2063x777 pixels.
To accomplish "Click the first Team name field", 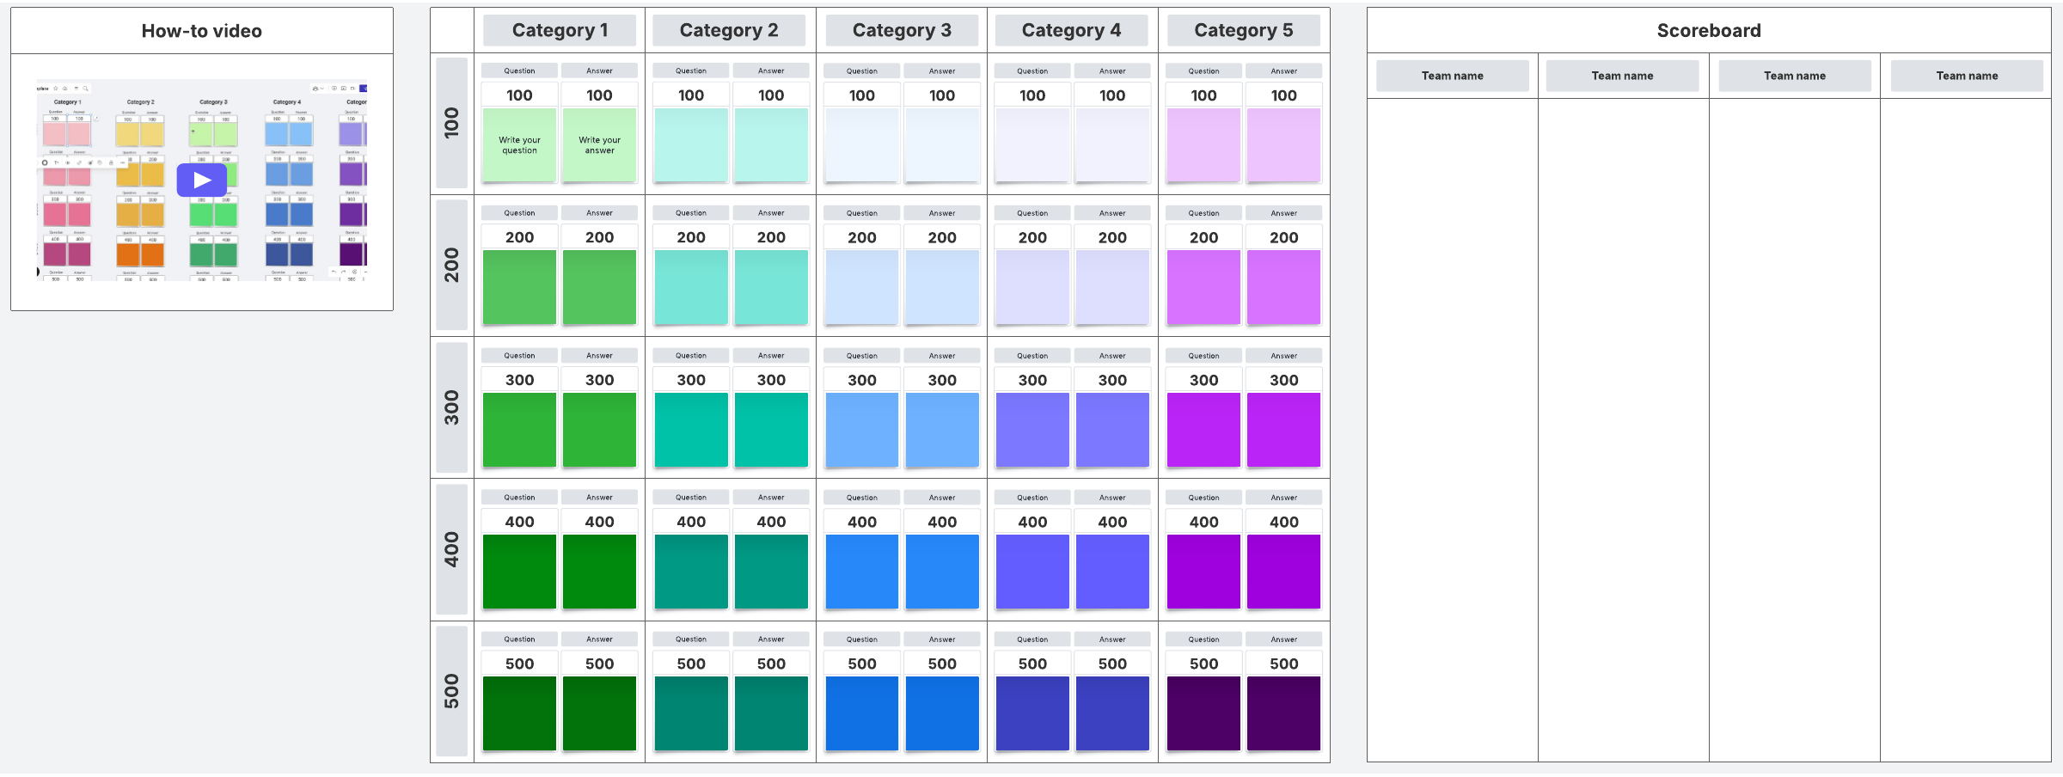I will [1452, 76].
